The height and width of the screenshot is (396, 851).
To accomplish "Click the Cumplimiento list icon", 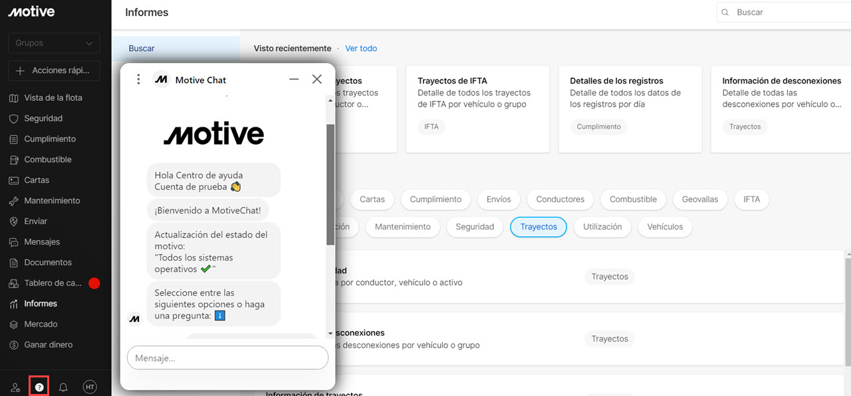I will [13, 139].
